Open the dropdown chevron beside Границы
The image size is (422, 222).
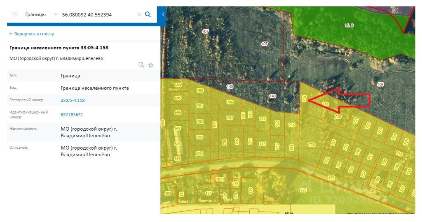click(56, 14)
